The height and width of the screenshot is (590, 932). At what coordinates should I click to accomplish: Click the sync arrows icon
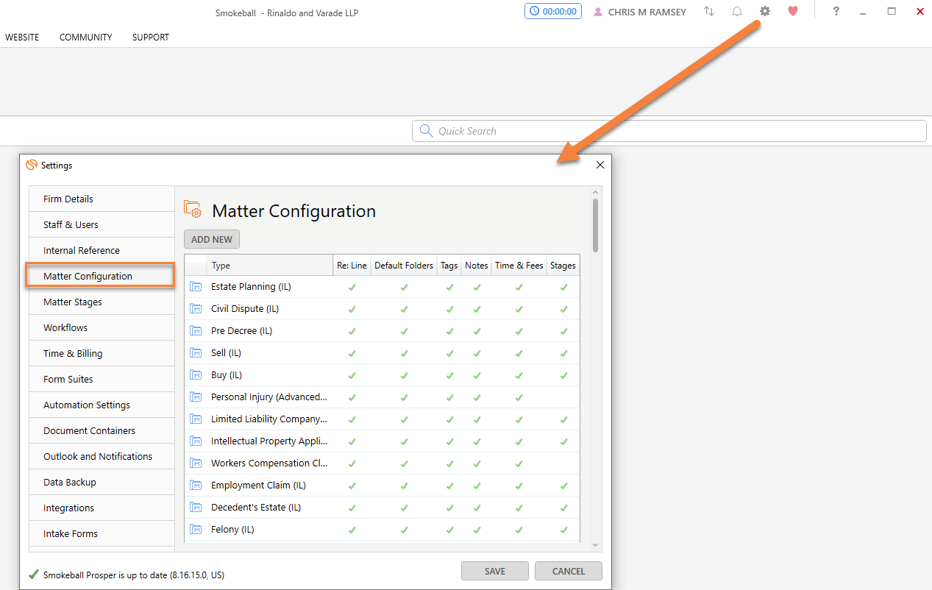click(x=709, y=12)
